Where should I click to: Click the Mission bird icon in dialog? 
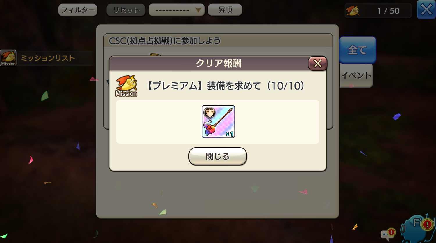coord(126,86)
